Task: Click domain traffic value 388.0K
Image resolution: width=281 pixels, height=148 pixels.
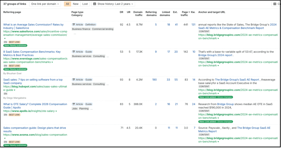Action: (x=138, y=104)
